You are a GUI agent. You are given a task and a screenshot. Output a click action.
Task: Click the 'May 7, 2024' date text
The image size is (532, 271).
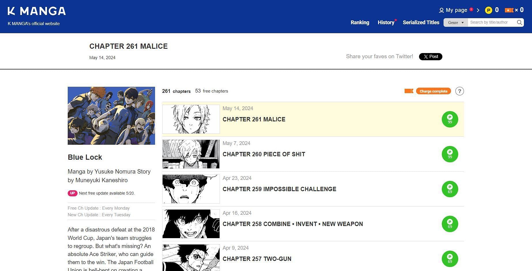pyautogui.click(x=237, y=143)
